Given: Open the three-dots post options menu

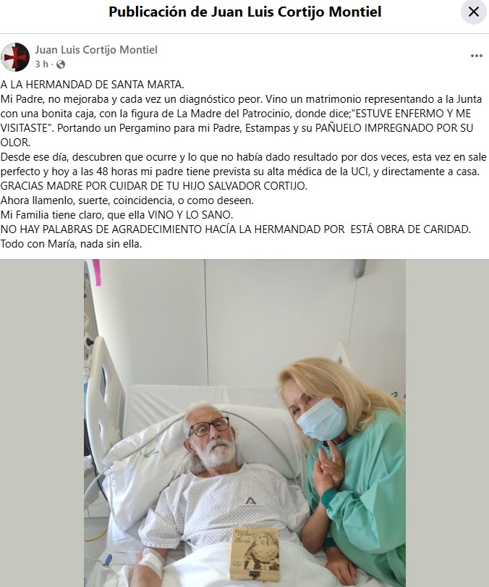Looking at the screenshot, I should point(476,56).
